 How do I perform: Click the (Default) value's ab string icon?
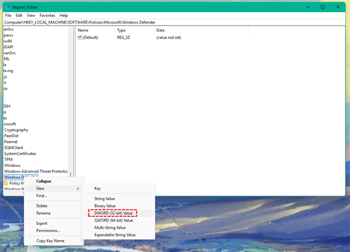click(79, 38)
